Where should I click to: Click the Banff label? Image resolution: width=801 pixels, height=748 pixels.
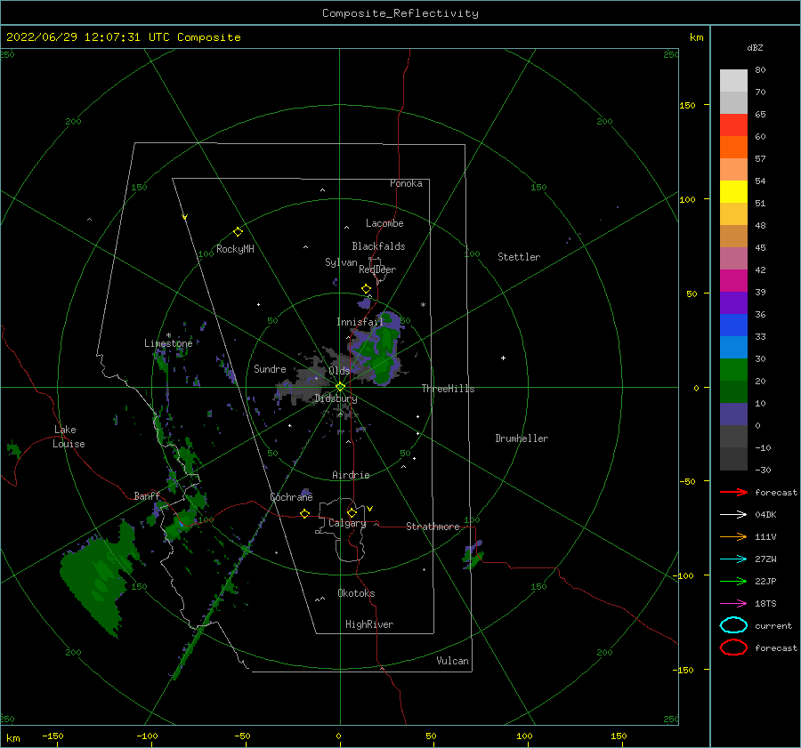tap(147, 495)
